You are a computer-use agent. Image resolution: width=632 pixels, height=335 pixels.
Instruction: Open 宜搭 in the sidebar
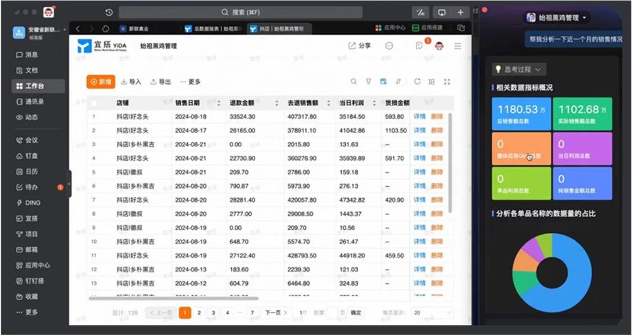(27, 219)
